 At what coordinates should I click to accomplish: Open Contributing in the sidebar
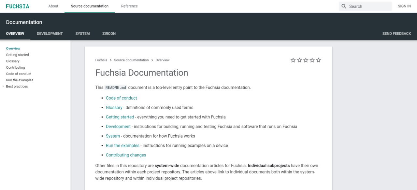[15, 67]
